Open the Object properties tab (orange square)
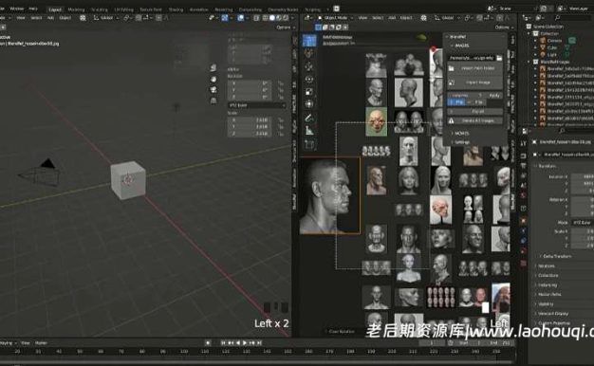 click(523, 220)
